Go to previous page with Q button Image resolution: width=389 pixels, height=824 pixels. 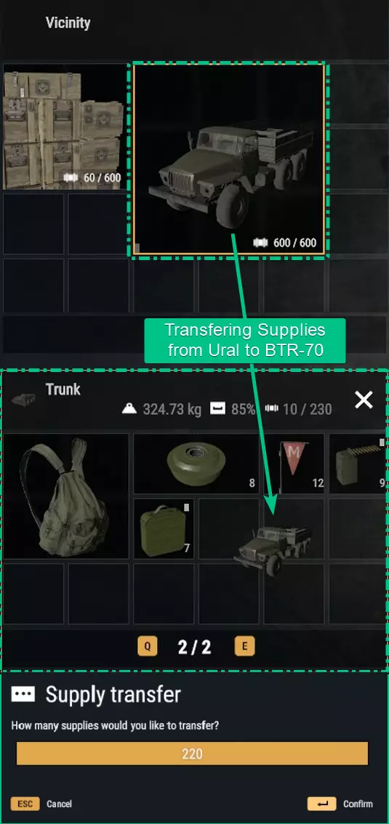147,647
